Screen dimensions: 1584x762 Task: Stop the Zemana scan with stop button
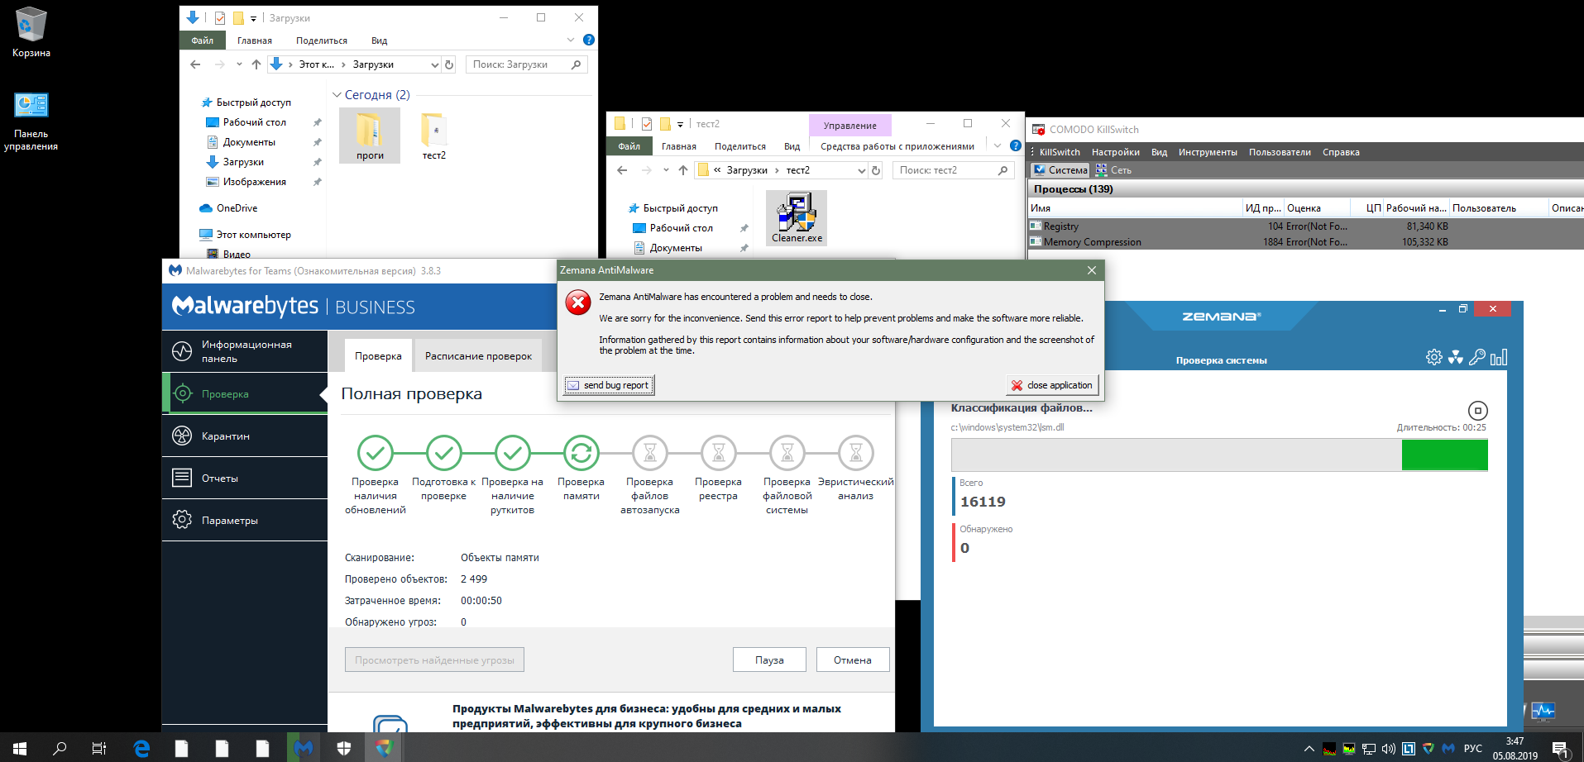[1477, 410]
